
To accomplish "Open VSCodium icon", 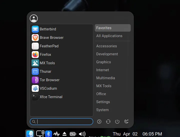I will tap(35, 88).
